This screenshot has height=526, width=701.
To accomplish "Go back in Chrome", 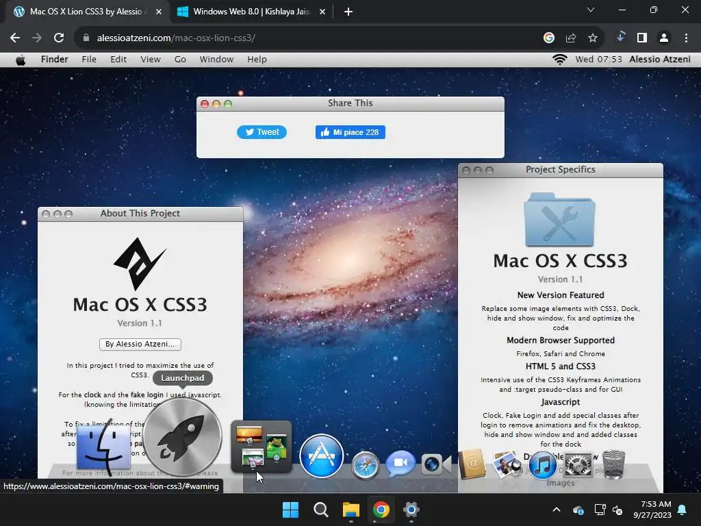I will pyautogui.click(x=15, y=38).
